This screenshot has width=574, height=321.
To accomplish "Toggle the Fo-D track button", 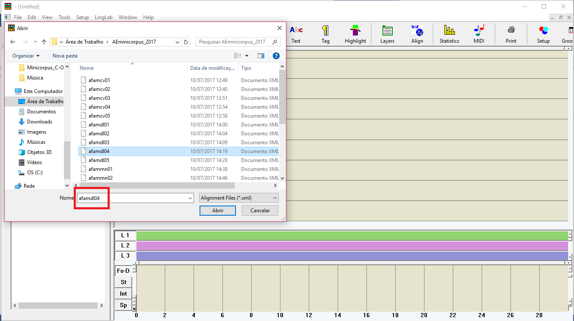I will tap(123, 271).
